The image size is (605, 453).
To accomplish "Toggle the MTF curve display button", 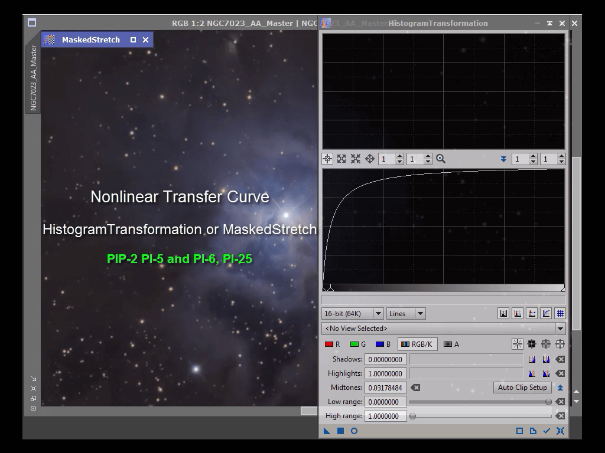I will pos(546,314).
